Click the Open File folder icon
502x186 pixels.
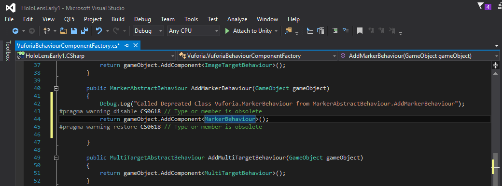coord(63,31)
